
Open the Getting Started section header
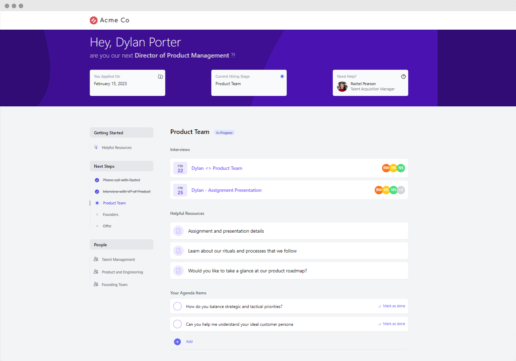coord(121,133)
